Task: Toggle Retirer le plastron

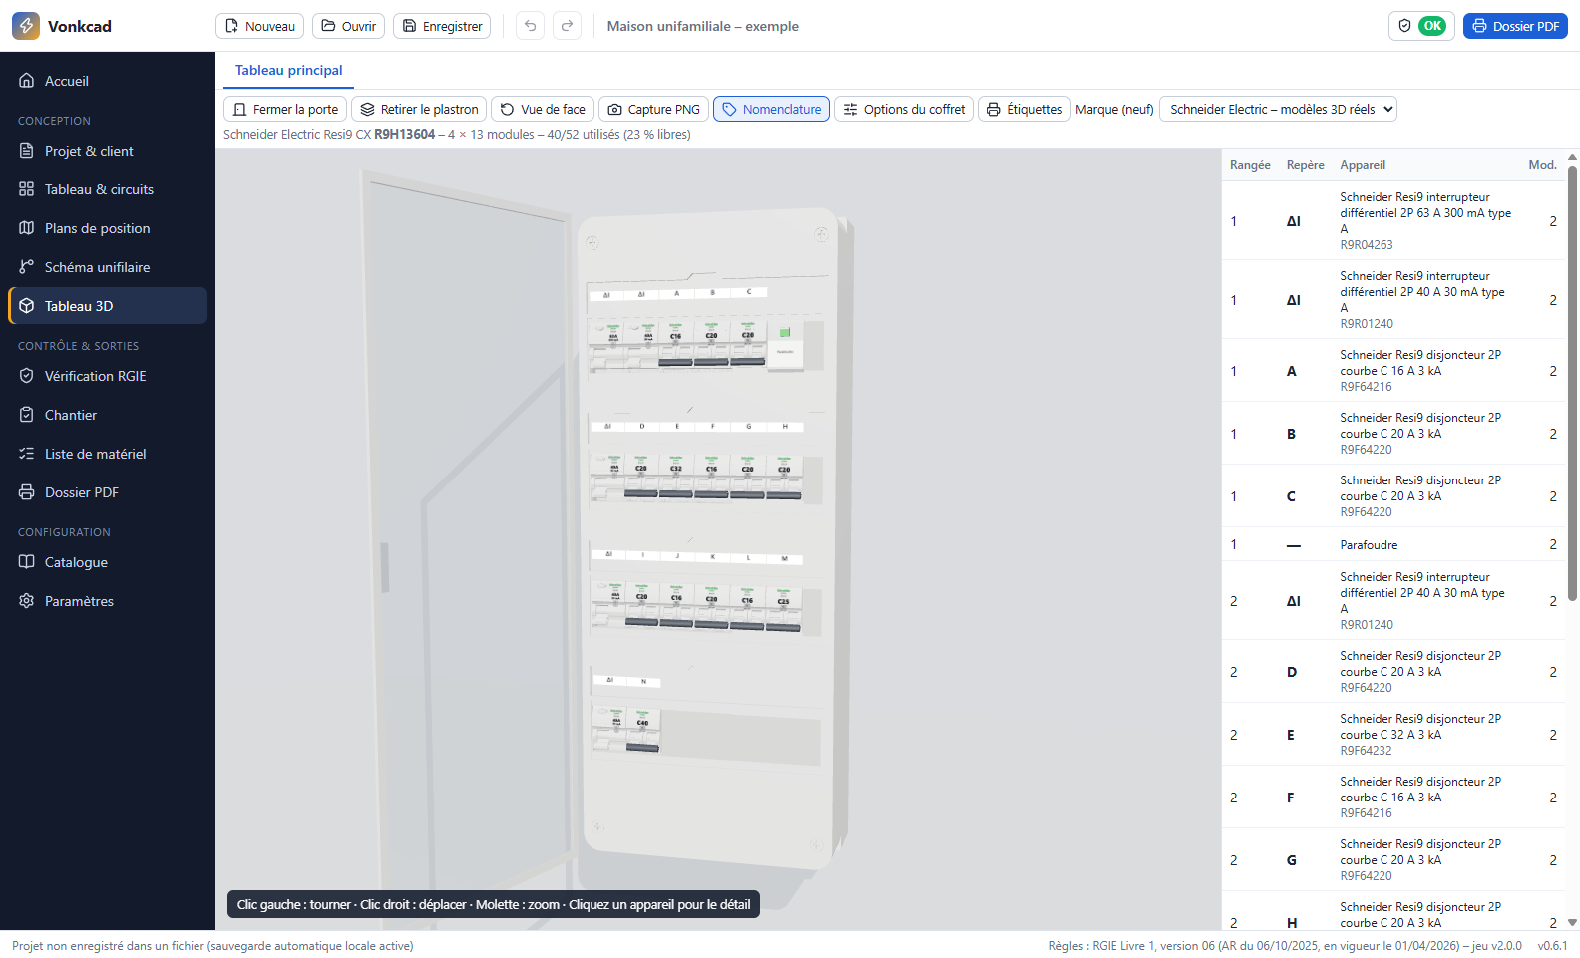Action: click(419, 109)
